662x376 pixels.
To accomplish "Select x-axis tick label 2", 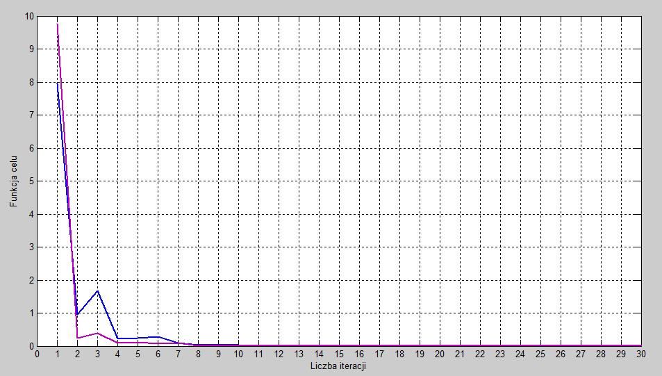I will [x=77, y=354].
